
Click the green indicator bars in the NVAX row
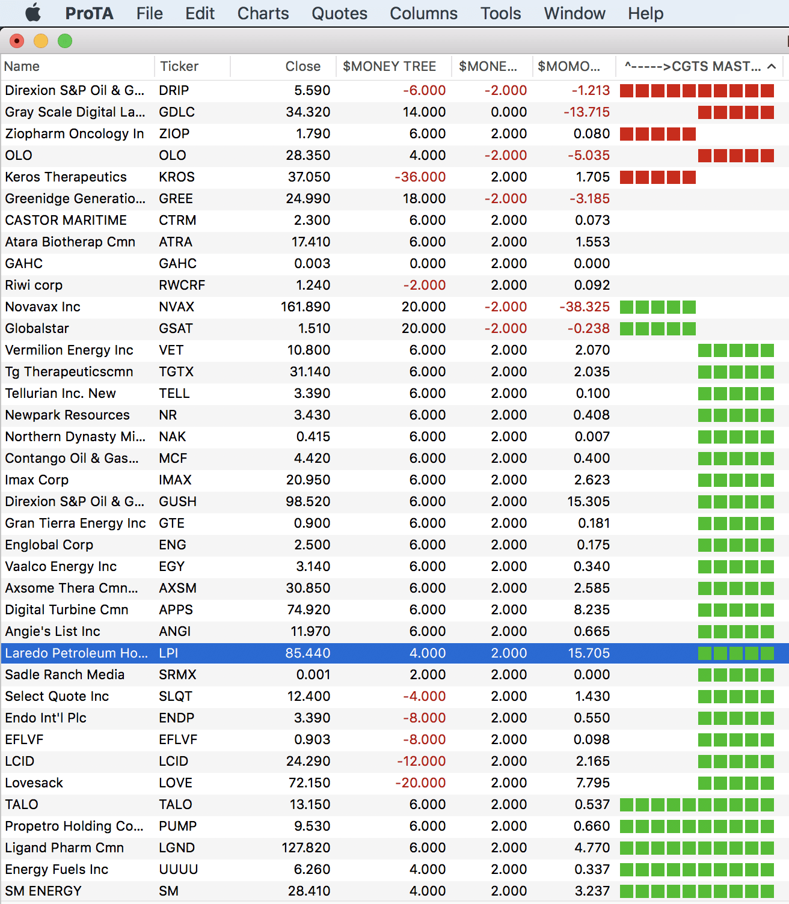coord(658,307)
